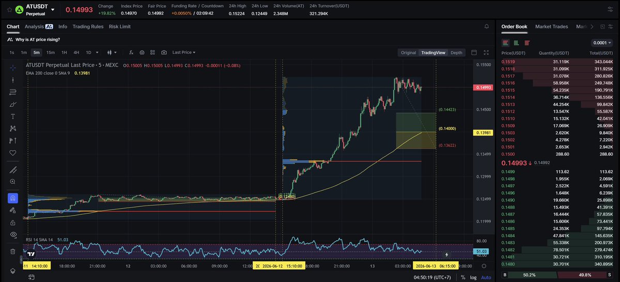
Task: Toggle hide all drawings eye icon
Action: click(13, 234)
